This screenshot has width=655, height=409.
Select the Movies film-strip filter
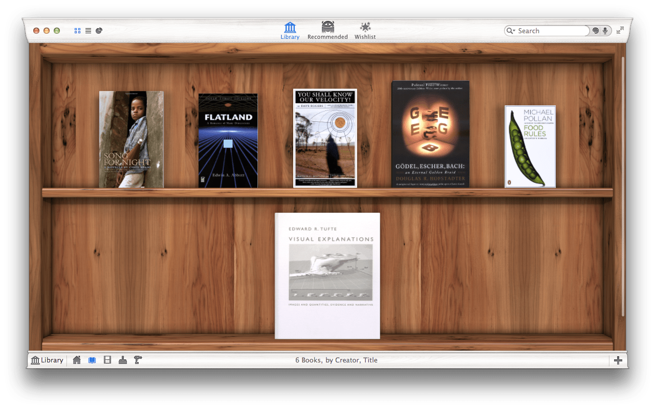click(x=107, y=360)
